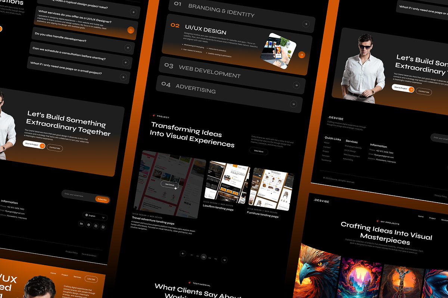Click arrow icon on Branding & Identity row
Image resolution: width=448 pixels, height=298 pixels.
(x=306, y=24)
